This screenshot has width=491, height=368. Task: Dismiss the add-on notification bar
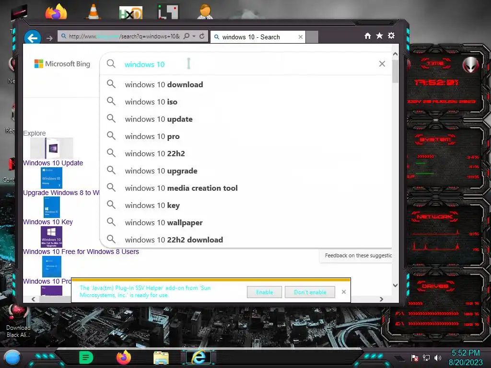click(x=344, y=292)
